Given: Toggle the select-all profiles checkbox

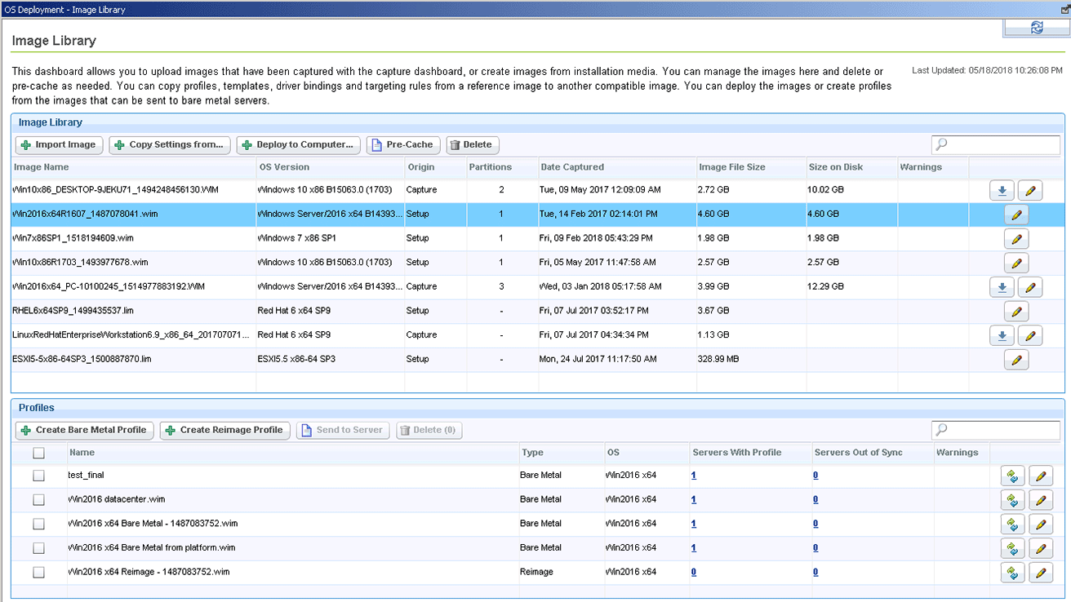Looking at the screenshot, I should tap(38, 452).
